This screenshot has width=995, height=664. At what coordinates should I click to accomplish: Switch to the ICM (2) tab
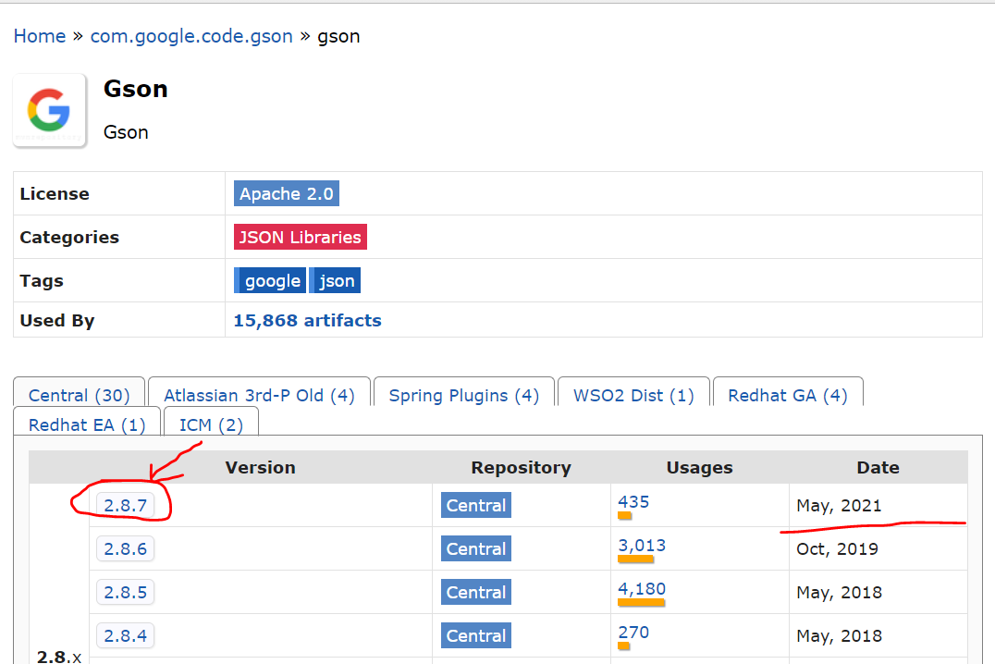coord(211,424)
